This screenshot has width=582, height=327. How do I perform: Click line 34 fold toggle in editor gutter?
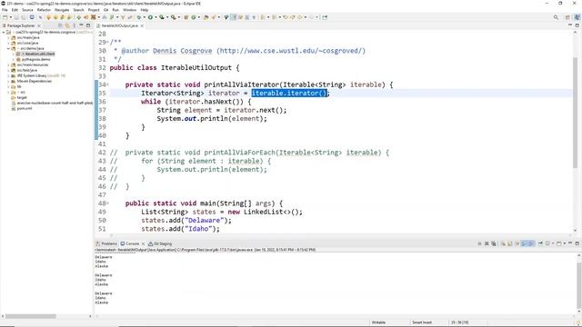107,84
